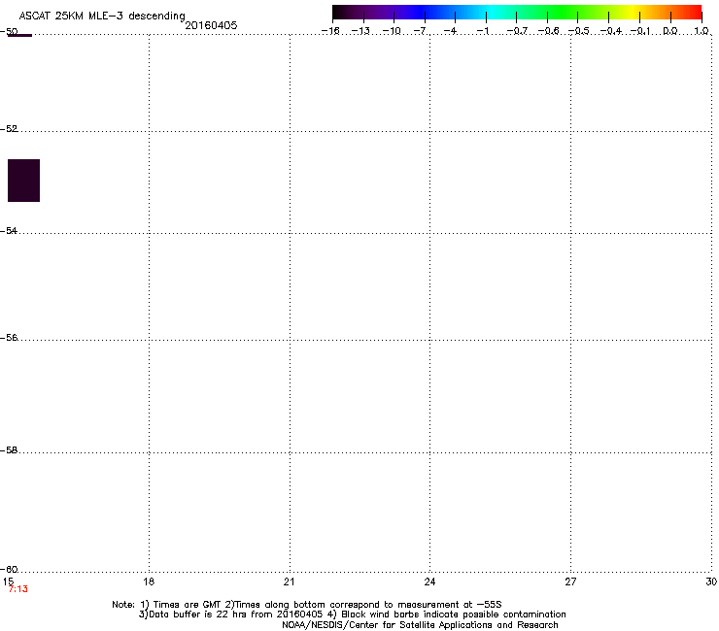Click the -4 value on the color scale
Image resolution: width=719 pixels, height=631 pixels.
coord(451,31)
